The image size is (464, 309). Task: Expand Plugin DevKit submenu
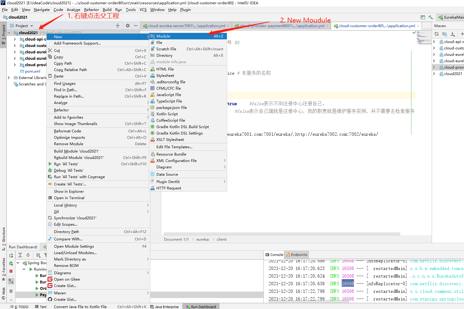(188, 181)
